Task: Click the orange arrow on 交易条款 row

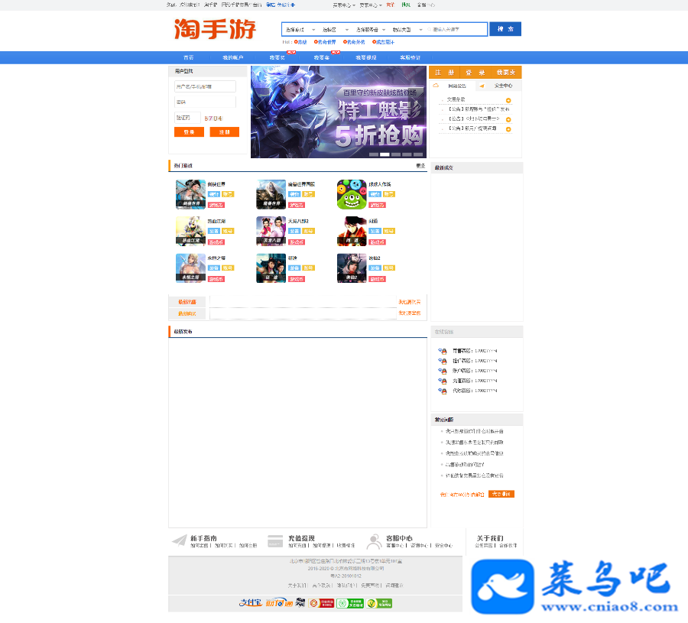Action: pos(508,100)
